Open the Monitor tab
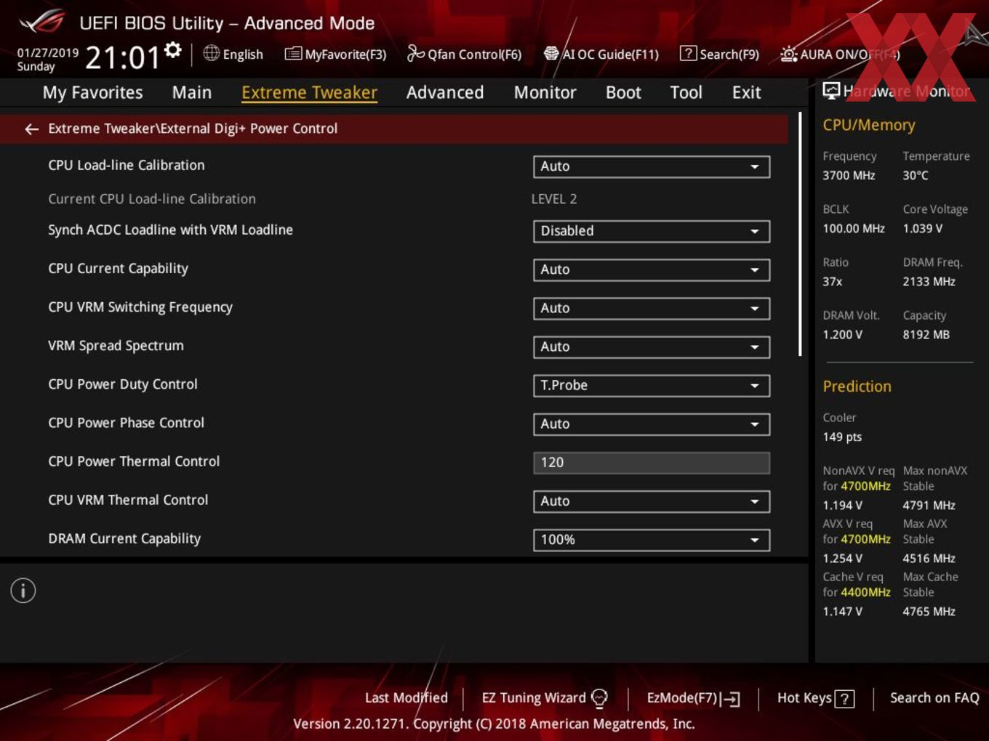 pyautogui.click(x=545, y=93)
